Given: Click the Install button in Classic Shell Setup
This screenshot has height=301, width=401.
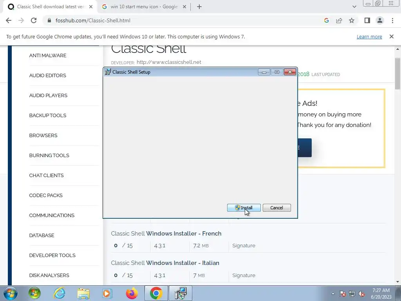Looking at the screenshot, I should point(244,208).
